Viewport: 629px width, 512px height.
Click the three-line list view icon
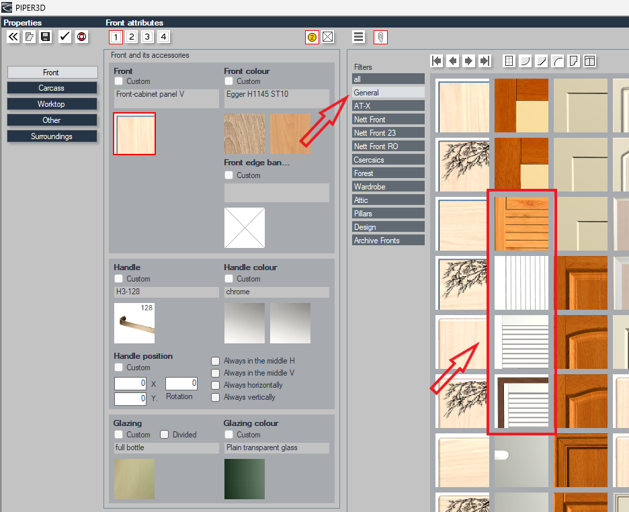coord(359,37)
